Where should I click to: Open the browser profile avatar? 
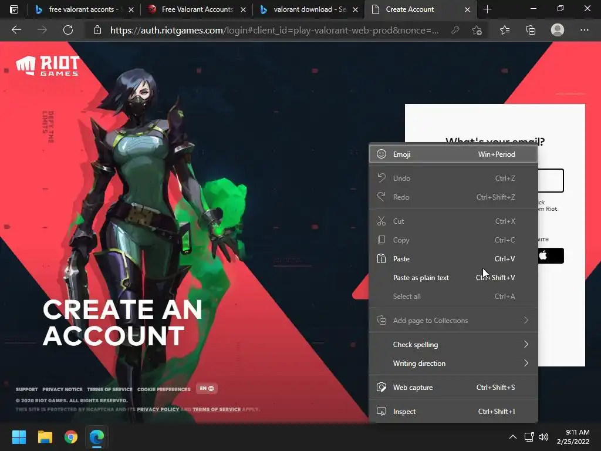[558, 29]
